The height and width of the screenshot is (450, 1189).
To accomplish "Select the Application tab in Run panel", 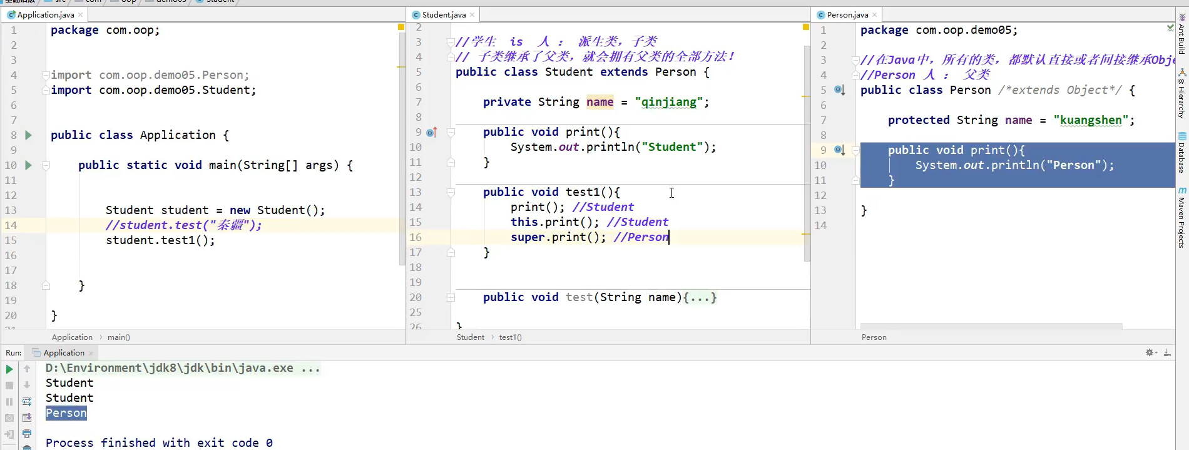I will (x=63, y=353).
